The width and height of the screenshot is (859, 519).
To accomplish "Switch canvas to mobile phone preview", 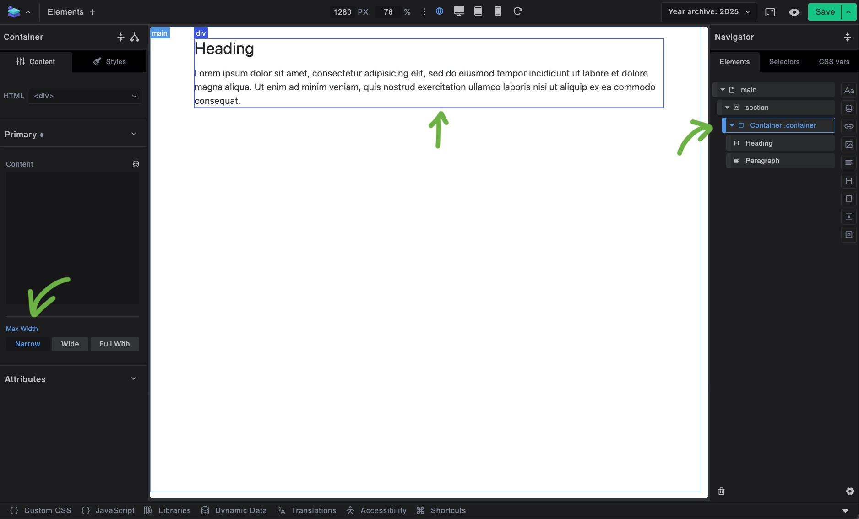I will (x=497, y=11).
